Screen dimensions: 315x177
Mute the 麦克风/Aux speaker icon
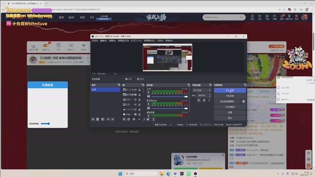(x=149, y=108)
